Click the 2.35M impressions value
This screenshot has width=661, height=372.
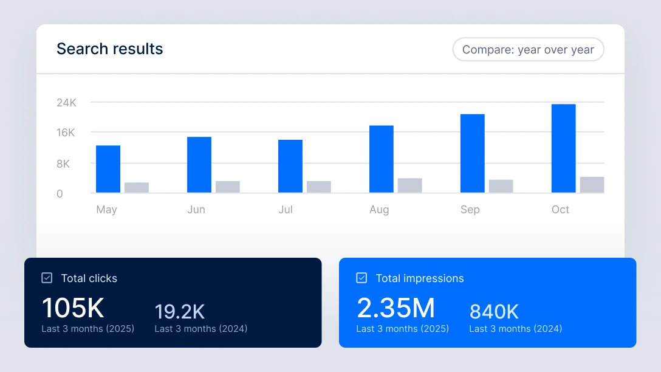tap(396, 308)
